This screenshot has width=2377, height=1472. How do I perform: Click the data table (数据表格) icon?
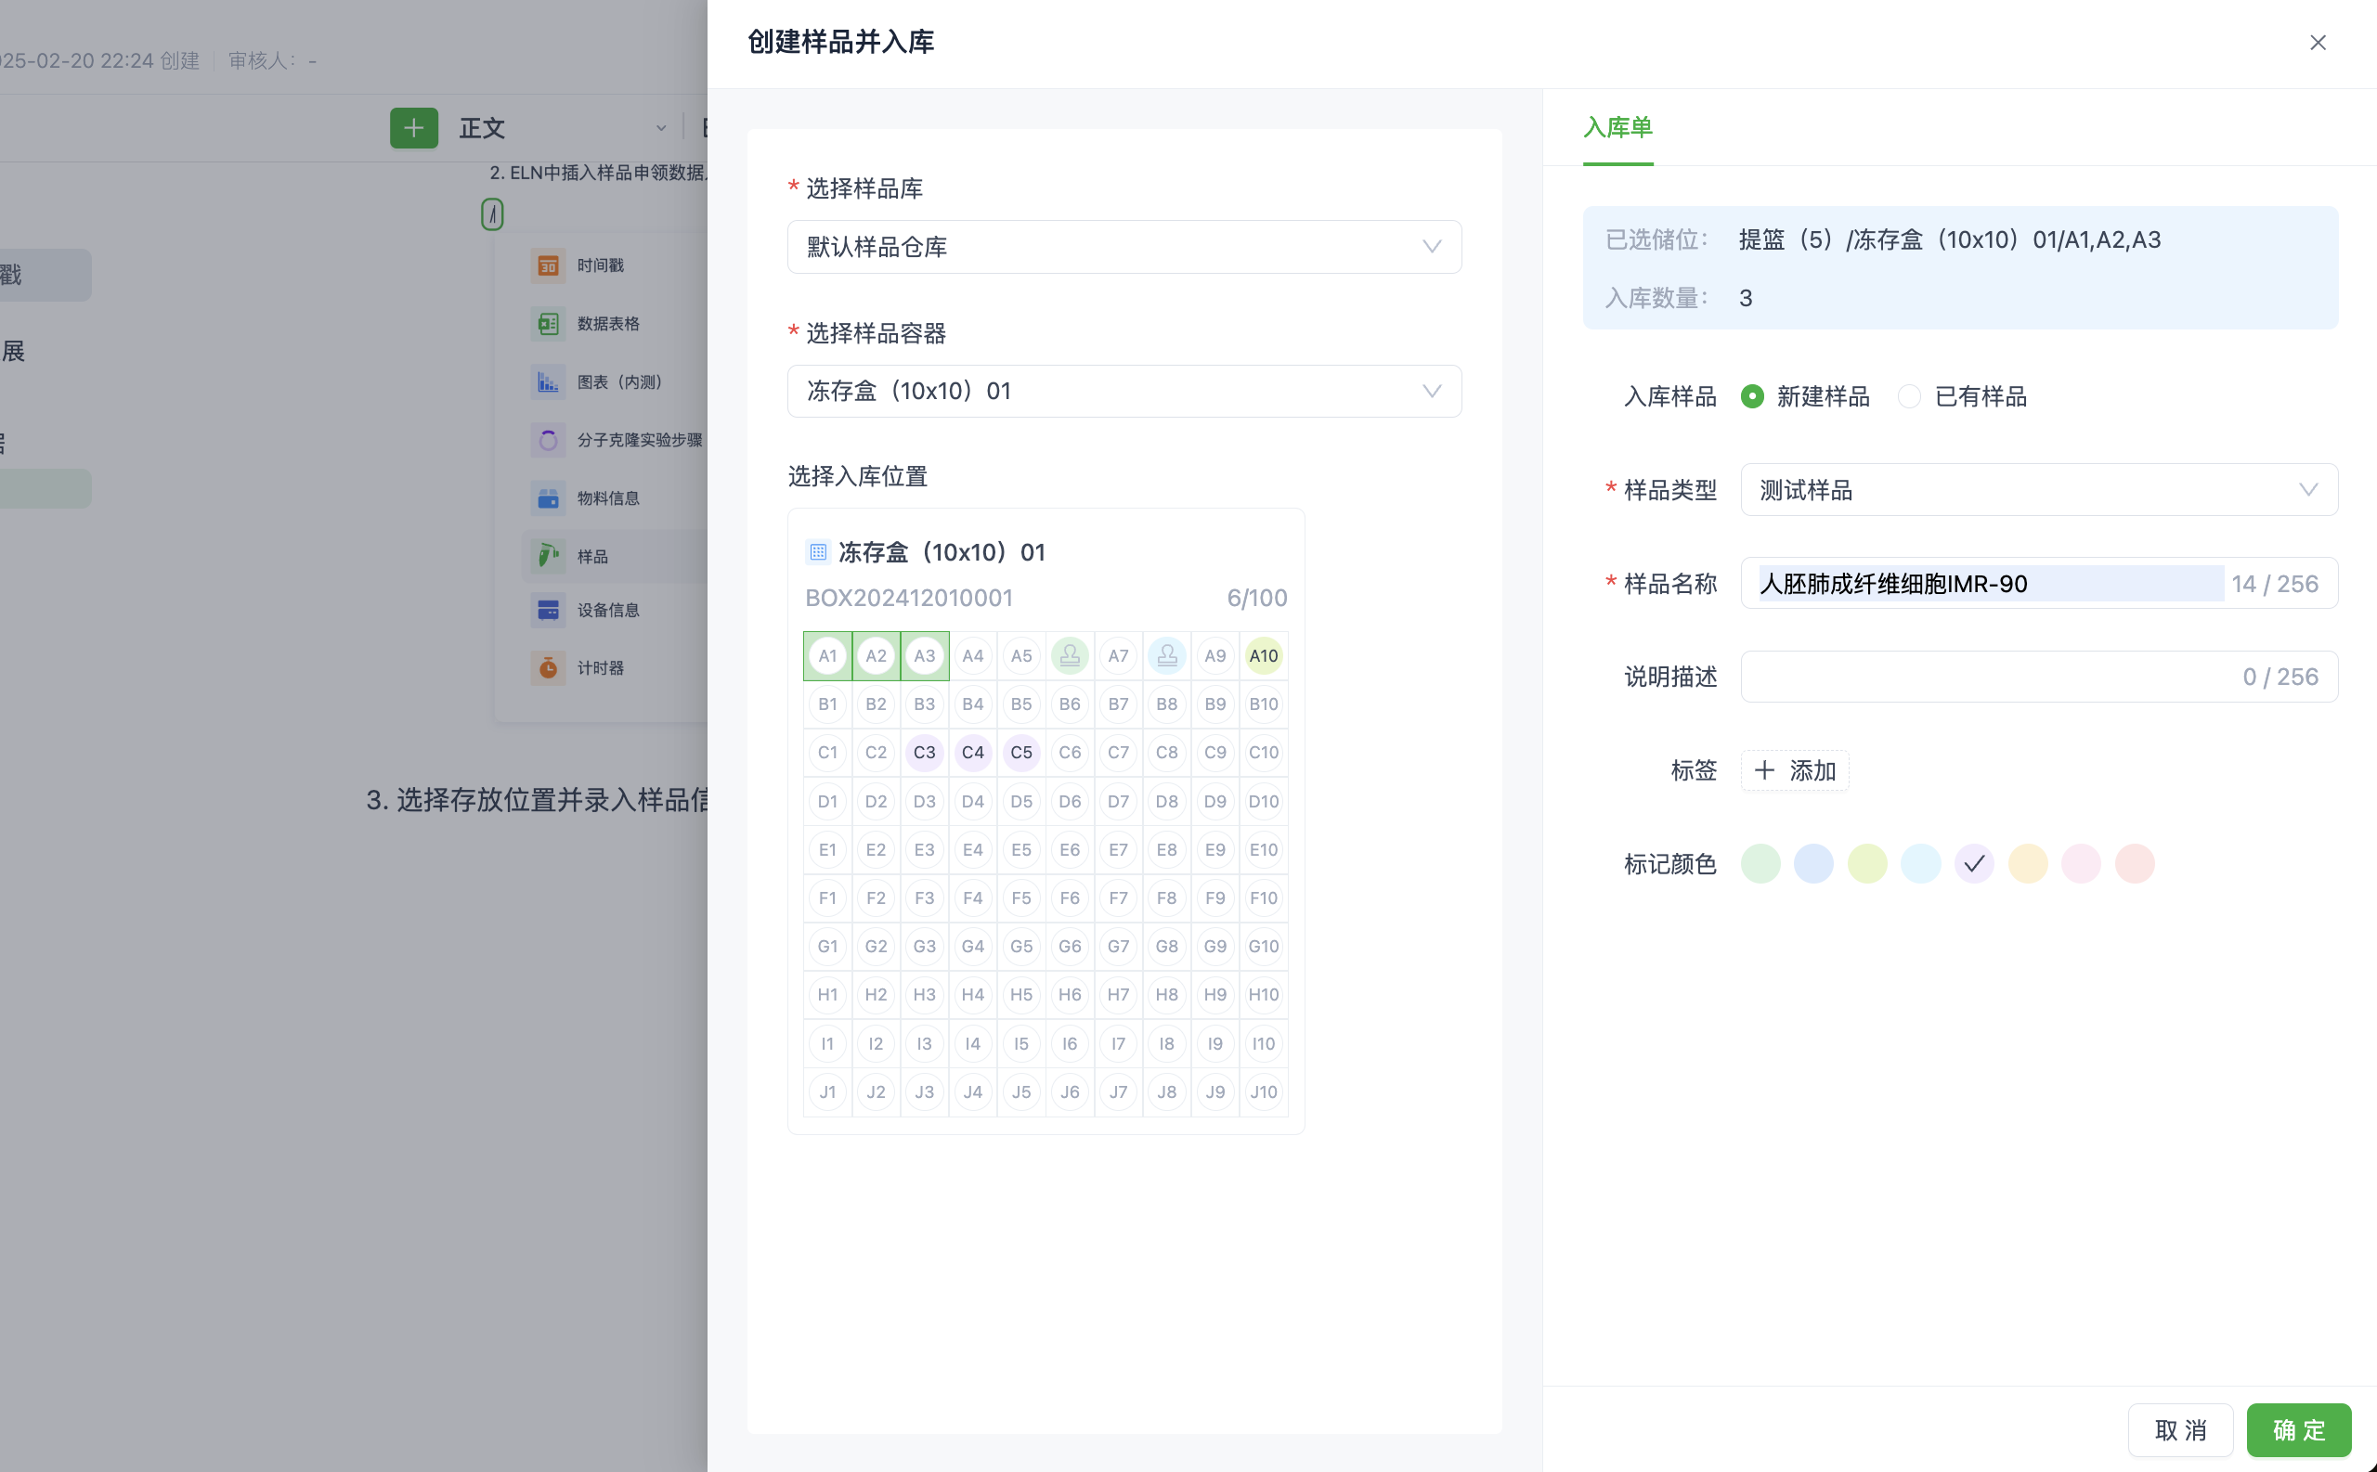547,323
